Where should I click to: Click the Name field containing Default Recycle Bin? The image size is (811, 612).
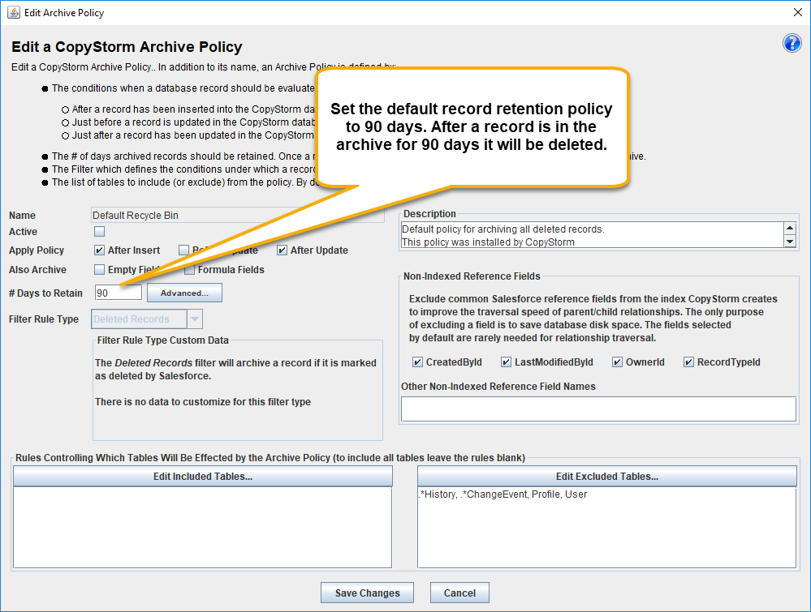(x=237, y=216)
